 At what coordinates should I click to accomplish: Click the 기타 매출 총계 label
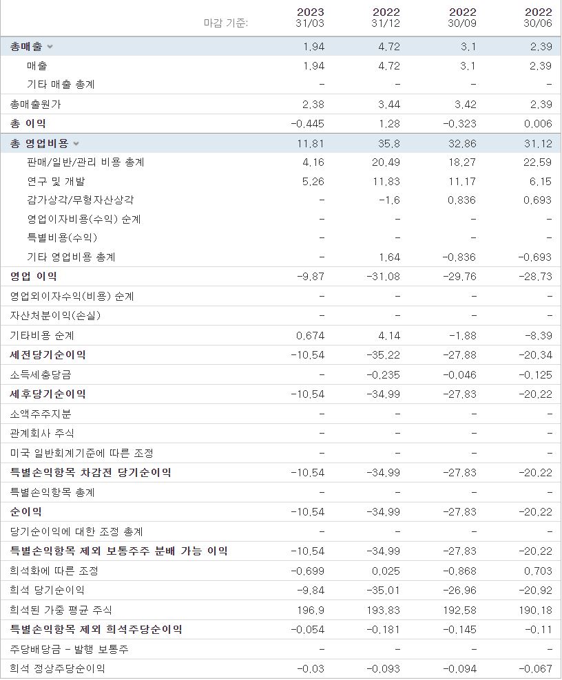tap(61, 85)
